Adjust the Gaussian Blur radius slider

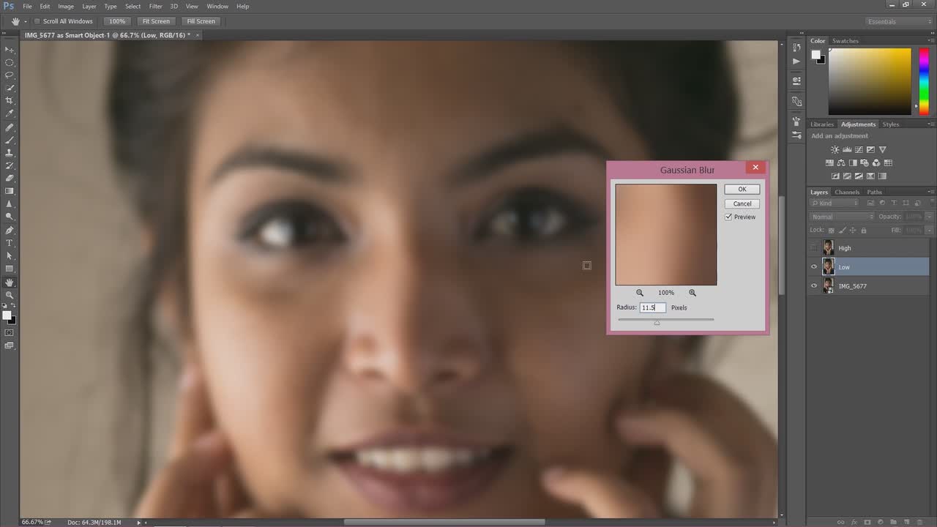point(657,323)
